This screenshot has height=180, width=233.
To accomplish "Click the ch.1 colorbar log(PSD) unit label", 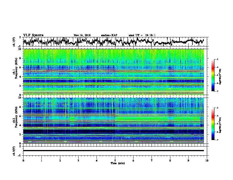I will click(x=220, y=76).
